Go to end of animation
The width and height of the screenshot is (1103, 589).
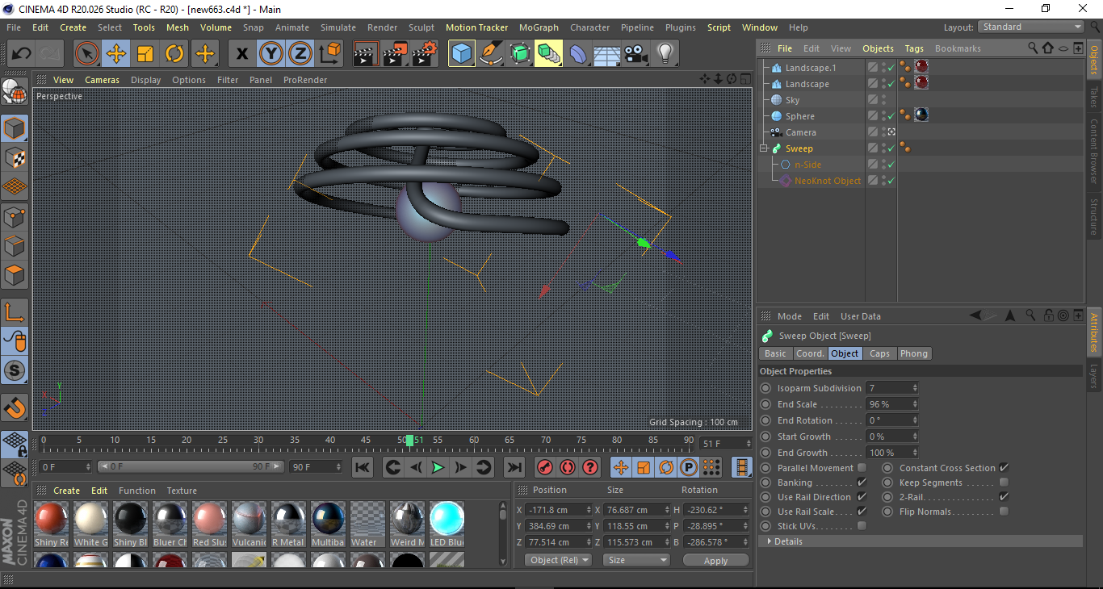pyautogui.click(x=514, y=467)
